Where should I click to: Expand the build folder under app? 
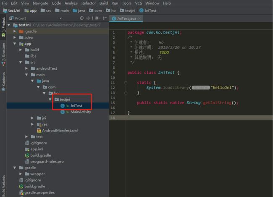pos(21,50)
